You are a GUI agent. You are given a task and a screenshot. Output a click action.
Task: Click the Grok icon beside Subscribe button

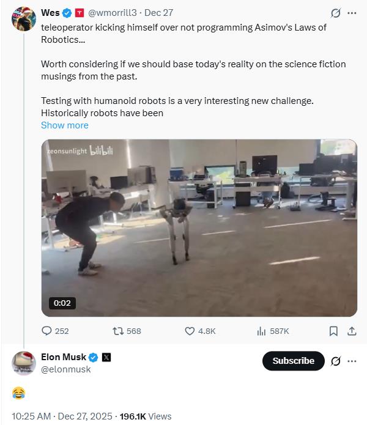[x=335, y=361]
